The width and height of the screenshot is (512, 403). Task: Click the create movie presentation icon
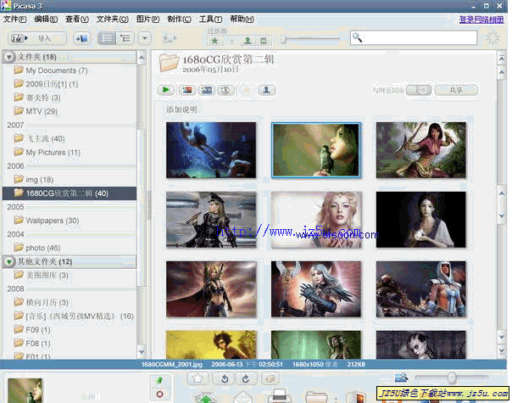point(206,90)
